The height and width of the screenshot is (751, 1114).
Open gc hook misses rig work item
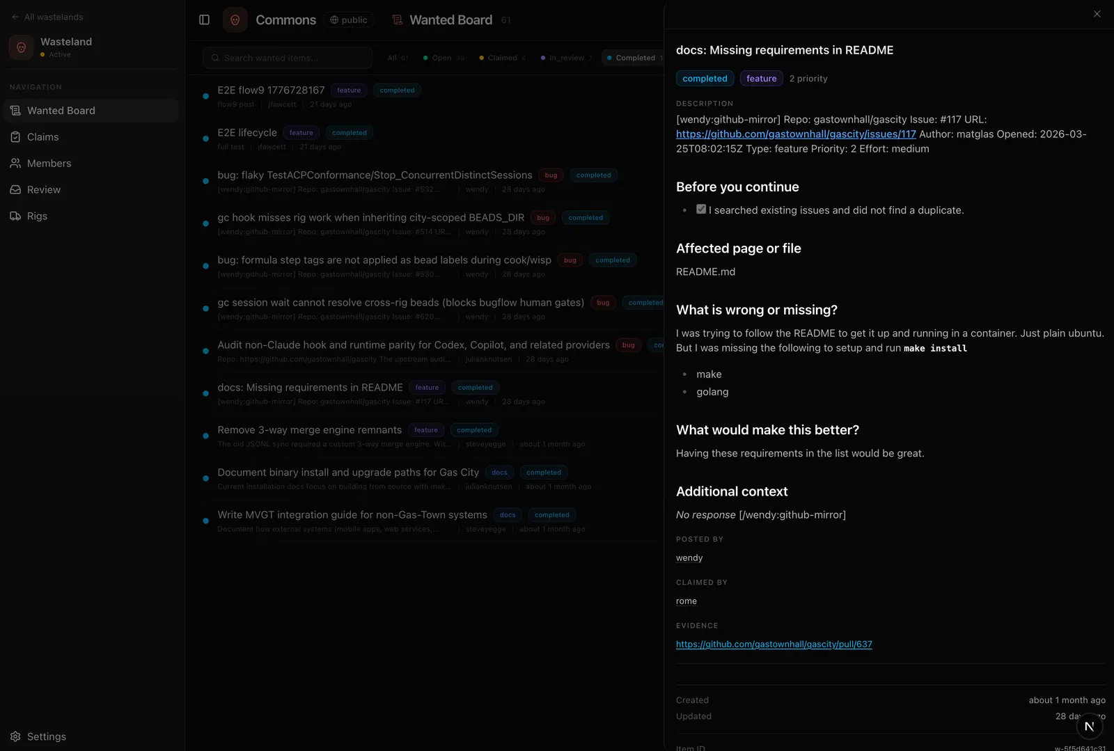click(370, 217)
